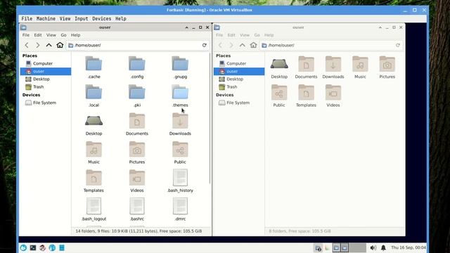This screenshot has height=253, width=450.
Task: Select Documents folder in right window
Action: click(x=307, y=67)
